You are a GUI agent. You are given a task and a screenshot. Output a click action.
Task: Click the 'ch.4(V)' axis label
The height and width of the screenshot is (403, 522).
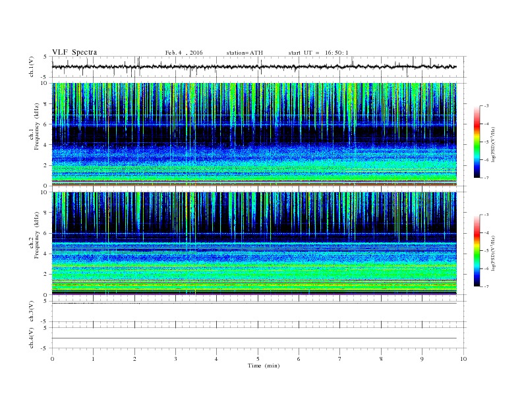tap(32, 338)
